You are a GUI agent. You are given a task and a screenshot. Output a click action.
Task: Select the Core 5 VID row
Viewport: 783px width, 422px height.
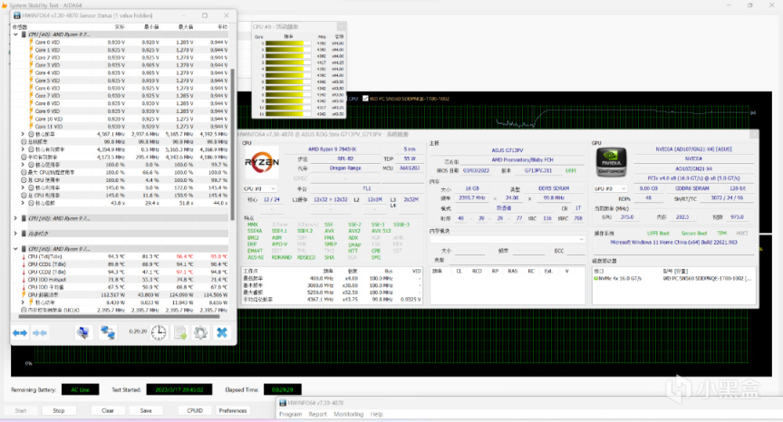[120, 81]
